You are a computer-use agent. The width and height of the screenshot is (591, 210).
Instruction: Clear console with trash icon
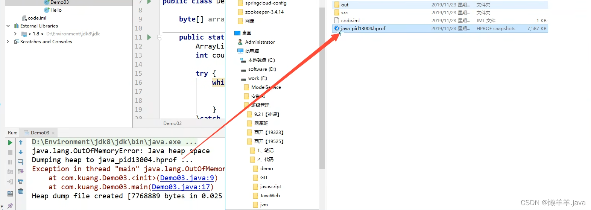(x=21, y=191)
